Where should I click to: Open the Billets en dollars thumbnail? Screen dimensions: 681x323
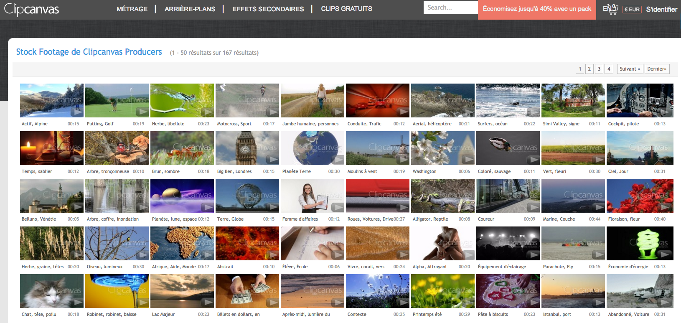click(247, 291)
